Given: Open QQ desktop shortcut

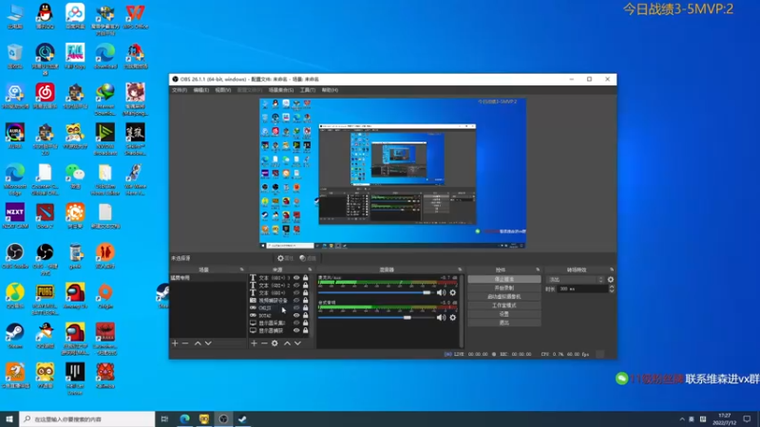Looking at the screenshot, I should [45, 16].
